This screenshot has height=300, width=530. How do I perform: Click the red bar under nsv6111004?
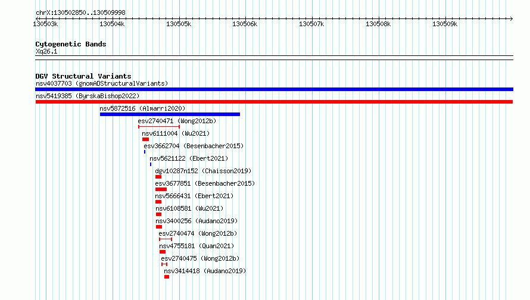(x=146, y=139)
